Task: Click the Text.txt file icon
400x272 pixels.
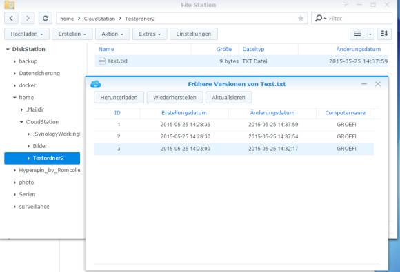Action: pos(102,61)
